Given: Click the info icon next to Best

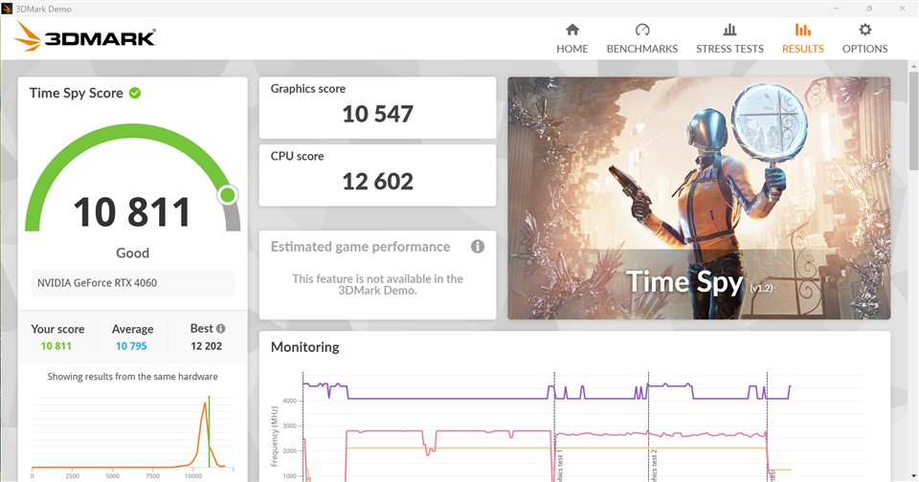Looking at the screenshot, I should click(x=221, y=328).
